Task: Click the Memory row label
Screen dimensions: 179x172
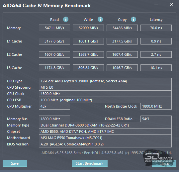Action: coord(14,28)
